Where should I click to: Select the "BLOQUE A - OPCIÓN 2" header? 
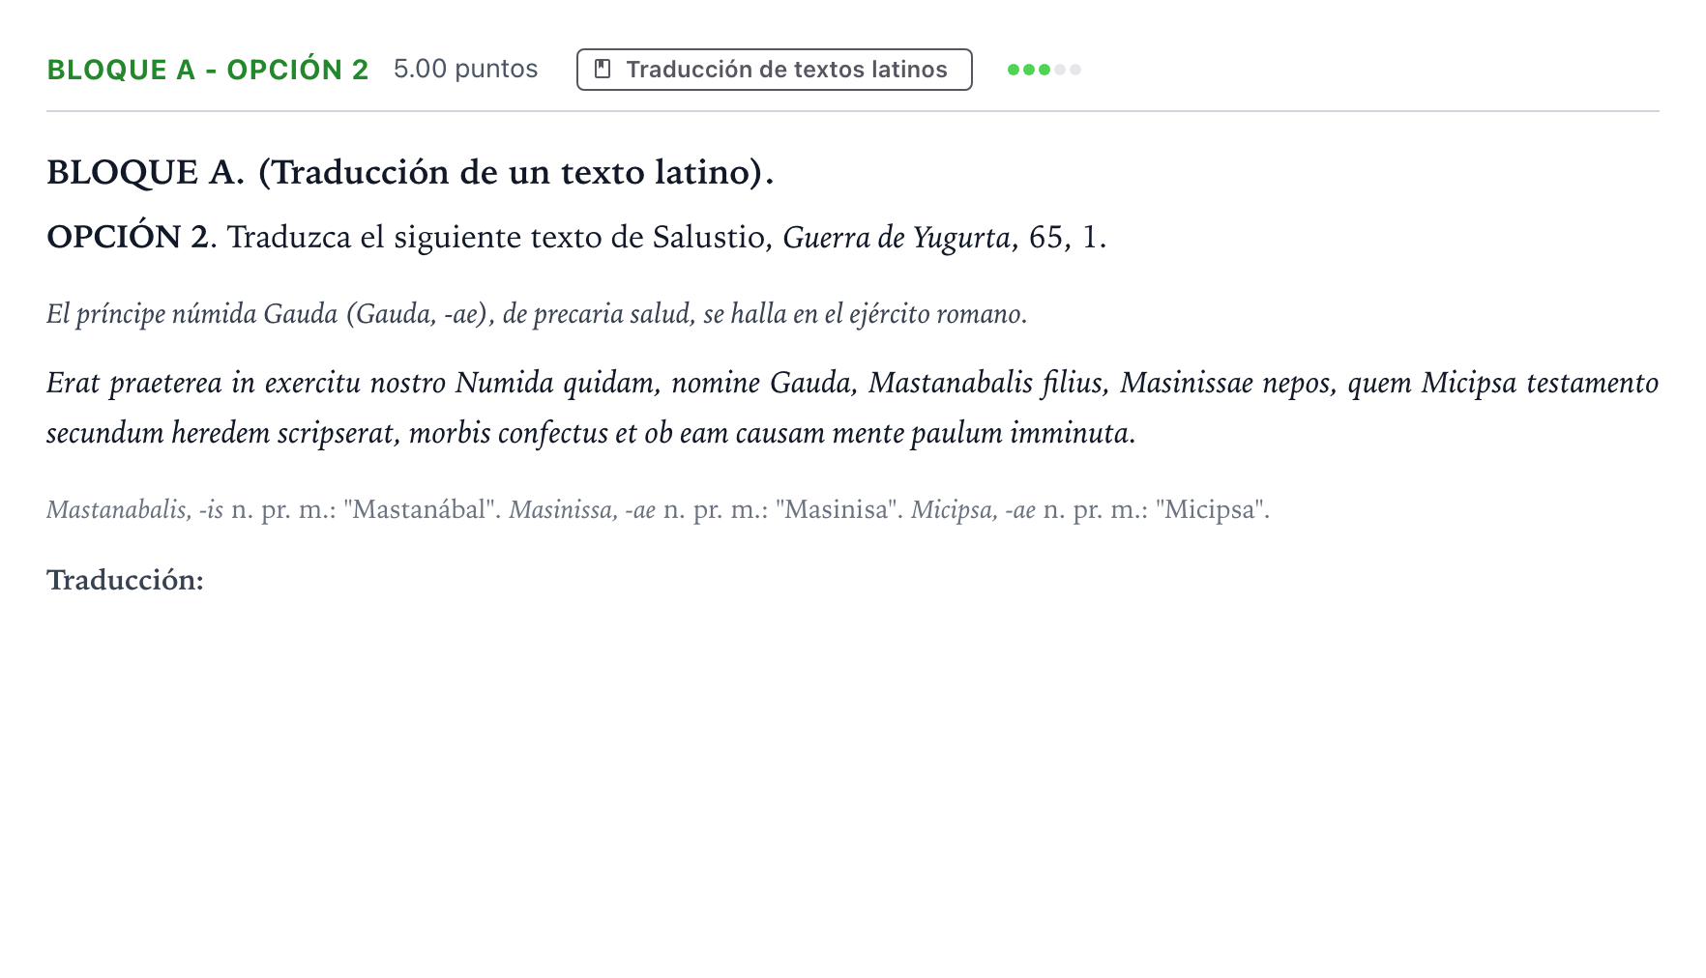208,70
